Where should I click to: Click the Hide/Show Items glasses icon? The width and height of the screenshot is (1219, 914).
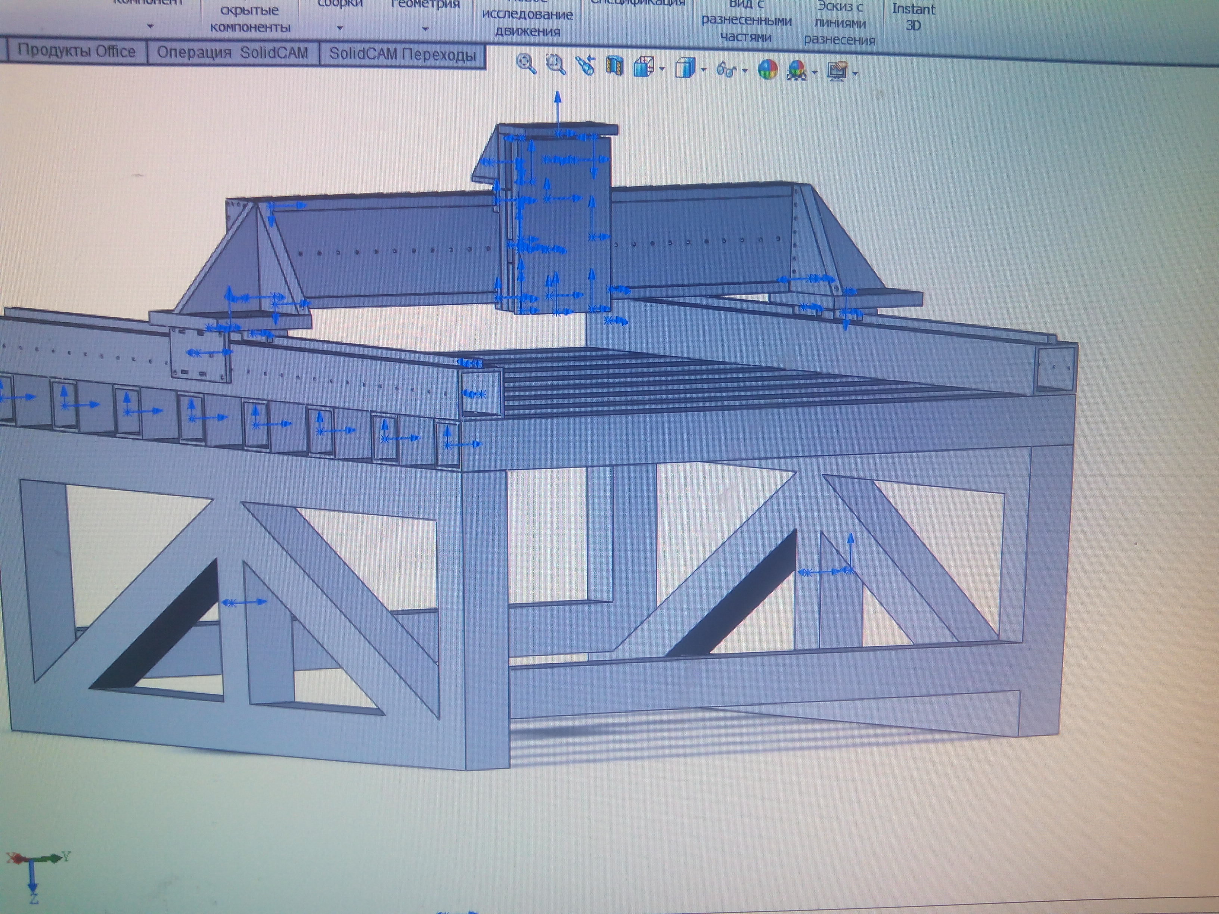(726, 69)
